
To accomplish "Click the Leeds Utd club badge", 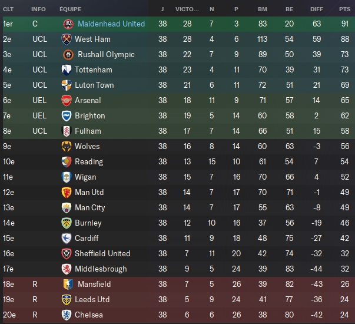I will [x=67, y=300].
